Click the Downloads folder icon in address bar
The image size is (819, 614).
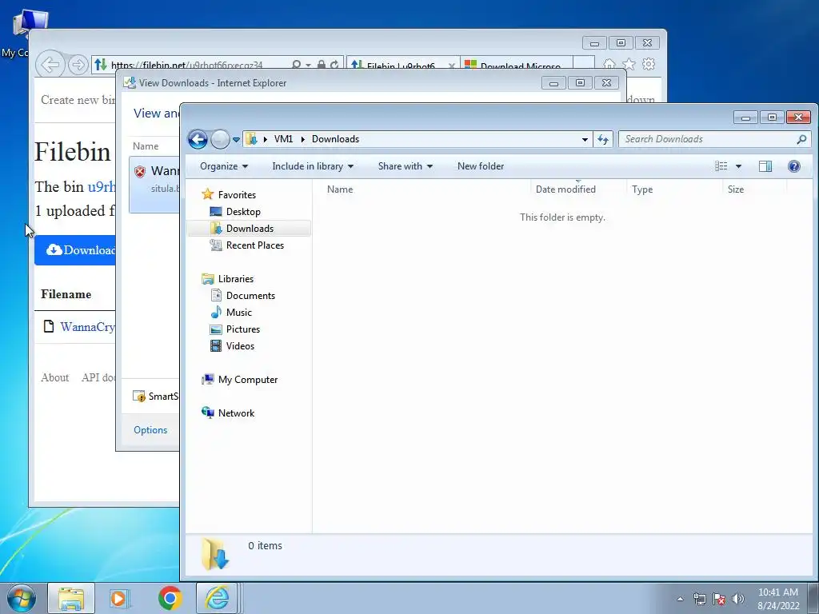(x=252, y=139)
